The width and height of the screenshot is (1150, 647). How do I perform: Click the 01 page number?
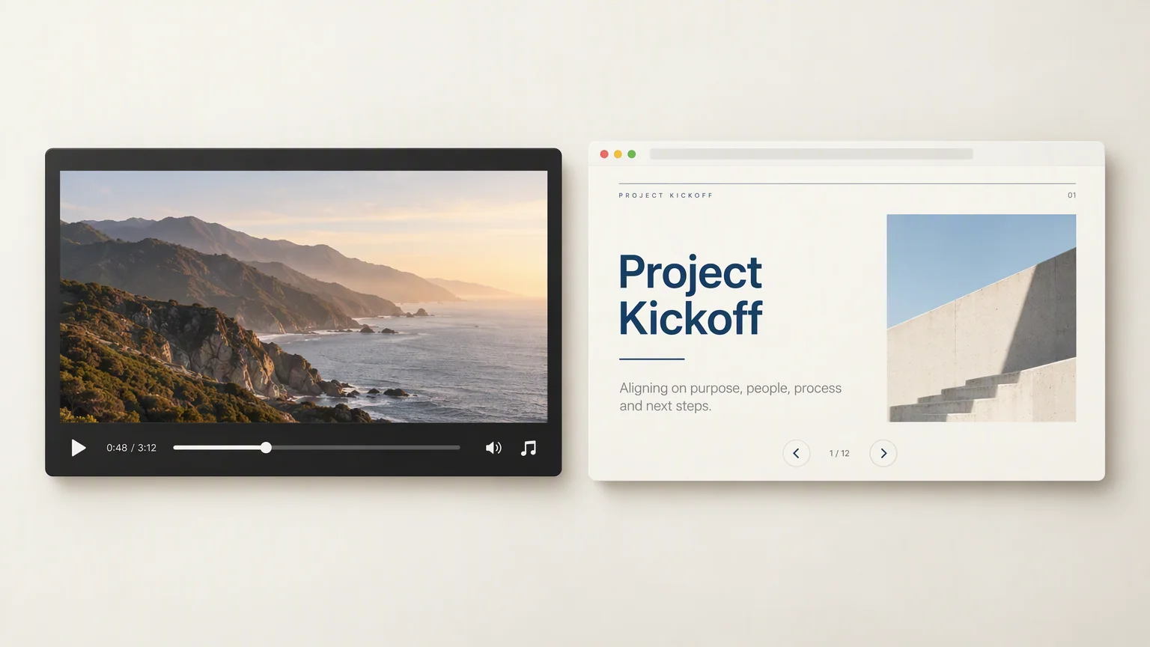(x=1071, y=195)
